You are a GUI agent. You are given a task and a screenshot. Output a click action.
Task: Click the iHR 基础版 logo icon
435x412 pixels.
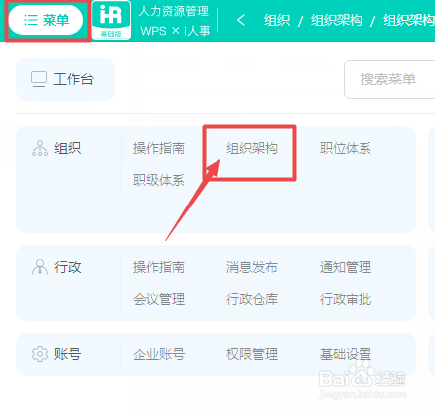pyautogui.click(x=111, y=20)
